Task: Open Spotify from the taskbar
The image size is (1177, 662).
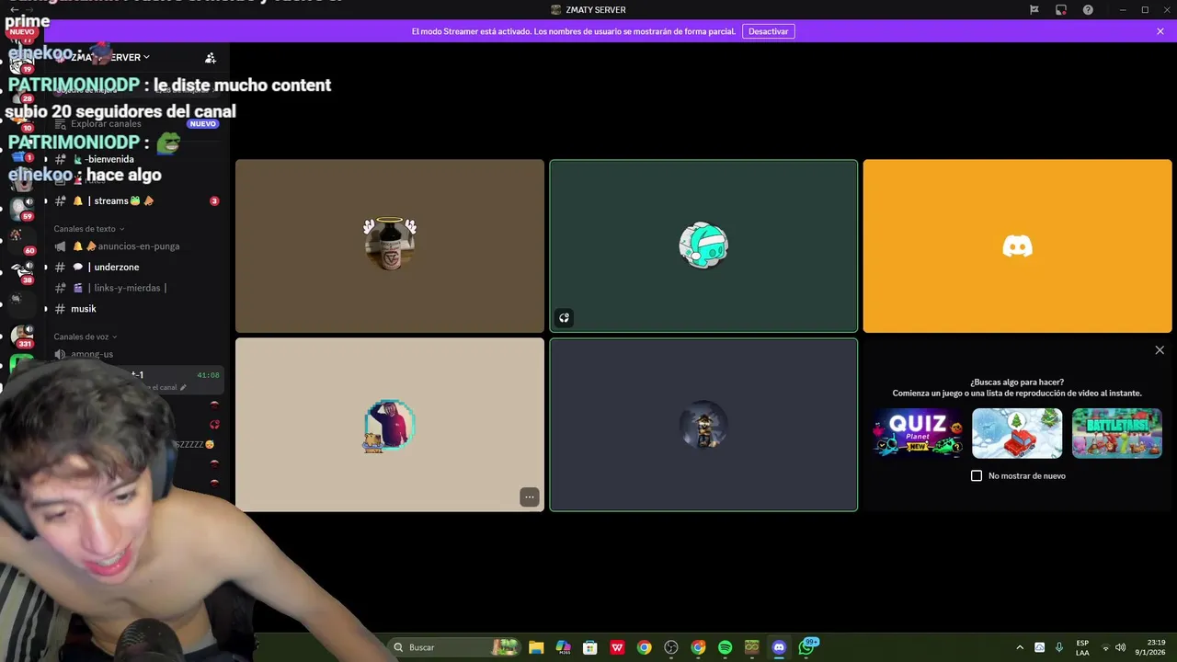Action: 725,647
